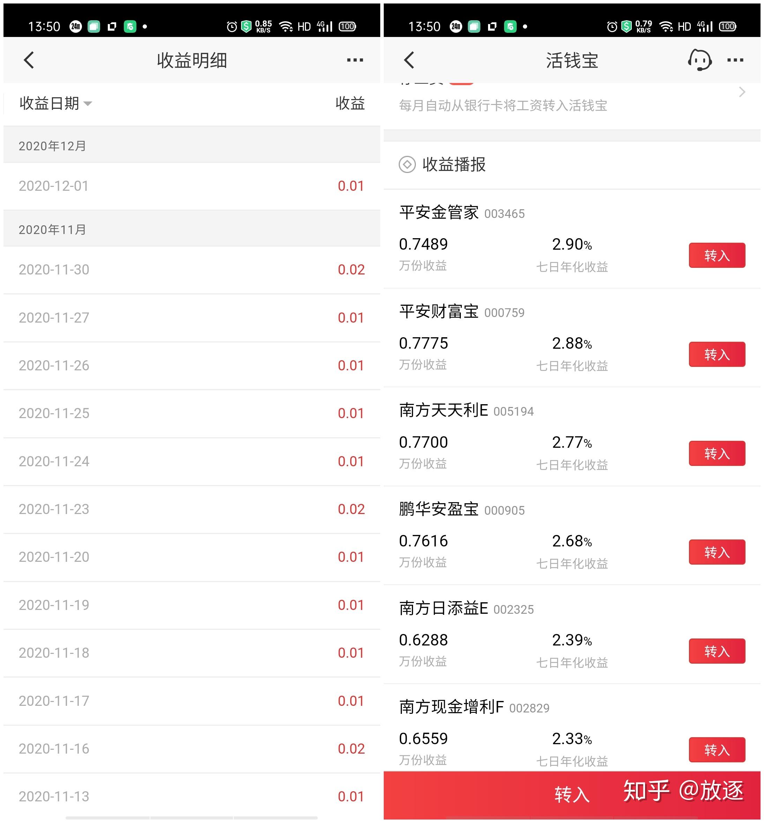Open the 2020-11-23 earnings entry
Image resolution: width=764 pixels, height=823 pixels.
pyautogui.click(x=192, y=509)
